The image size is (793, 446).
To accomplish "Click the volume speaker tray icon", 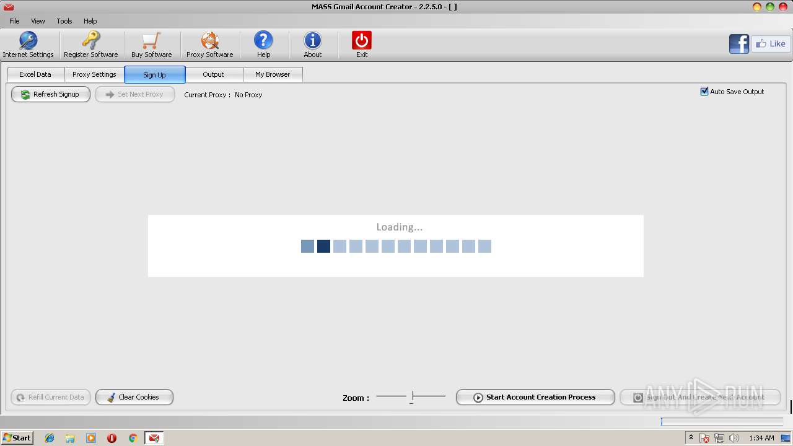I will 734,438.
